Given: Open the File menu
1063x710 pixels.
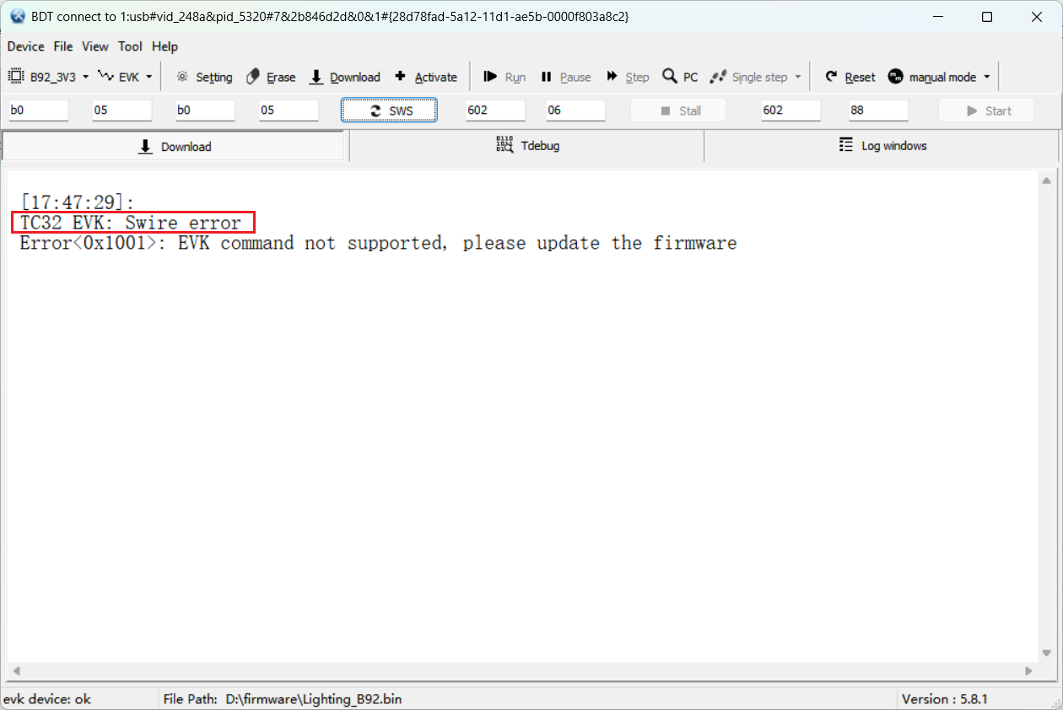Looking at the screenshot, I should [63, 46].
